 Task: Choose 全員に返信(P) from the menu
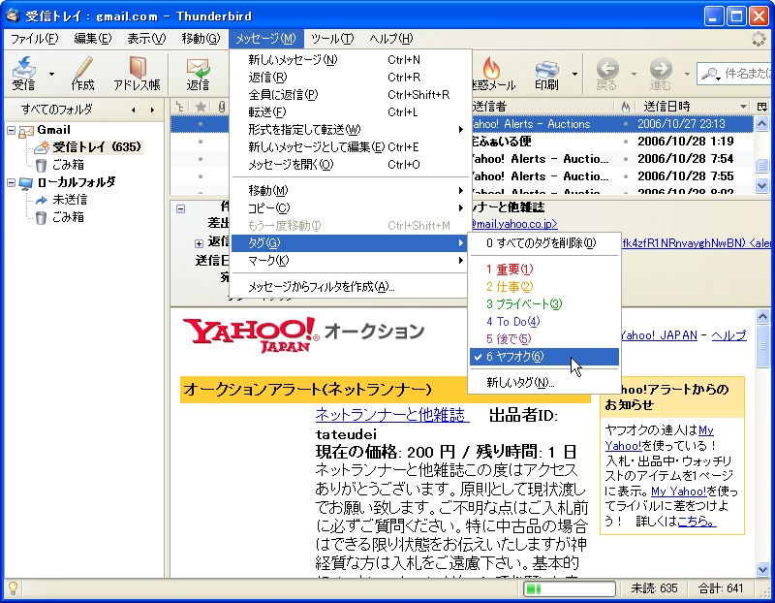click(350, 94)
